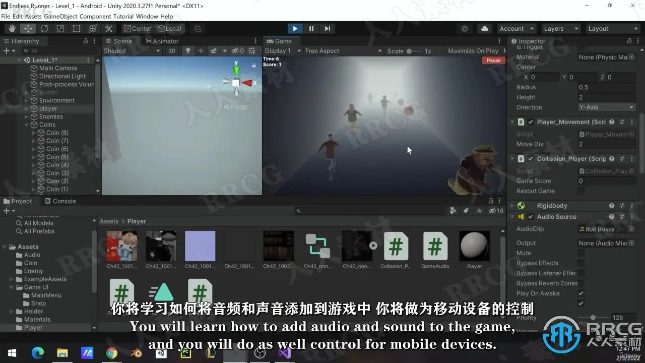The height and width of the screenshot is (363, 645).
Task: Enable the Bypass Reverb Zones checkbox
Action: point(581,283)
